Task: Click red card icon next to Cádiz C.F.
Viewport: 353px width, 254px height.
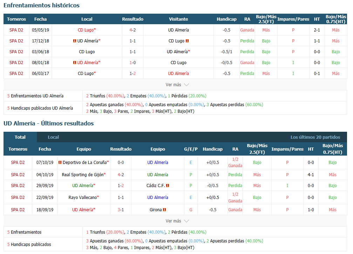Action: click(x=168, y=186)
